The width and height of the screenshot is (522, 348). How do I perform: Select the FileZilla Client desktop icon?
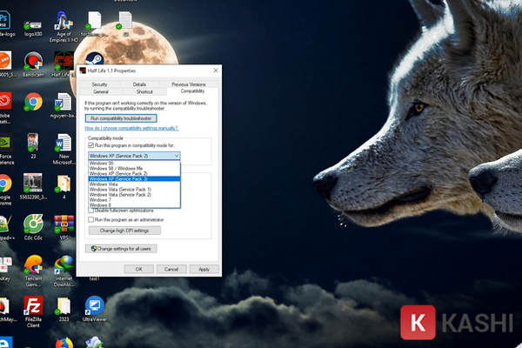click(x=33, y=305)
